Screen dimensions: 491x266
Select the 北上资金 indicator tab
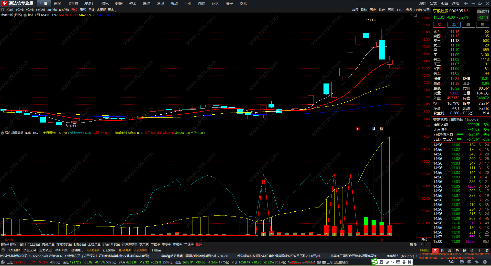(x=34, y=244)
